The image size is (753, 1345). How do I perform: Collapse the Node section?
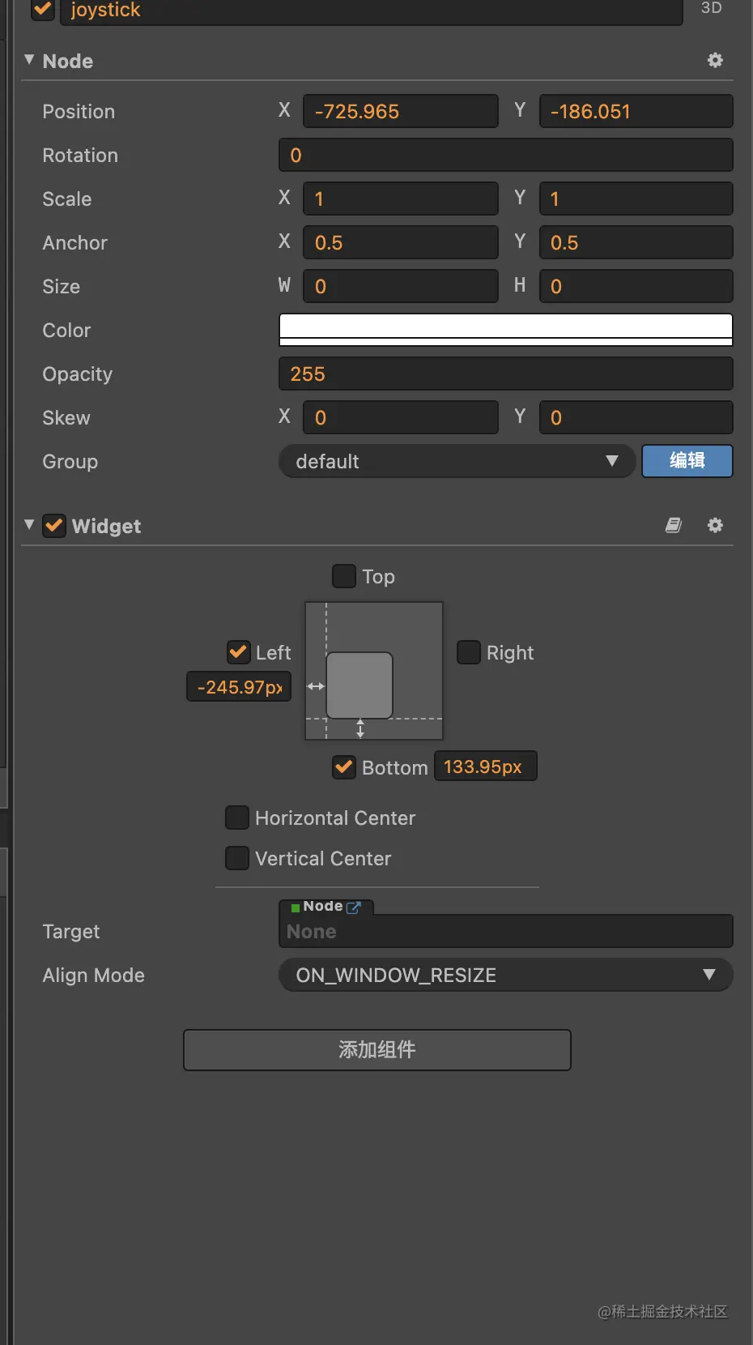pyautogui.click(x=29, y=60)
